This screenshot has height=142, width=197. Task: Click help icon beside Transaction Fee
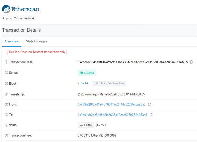(x=6, y=135)
